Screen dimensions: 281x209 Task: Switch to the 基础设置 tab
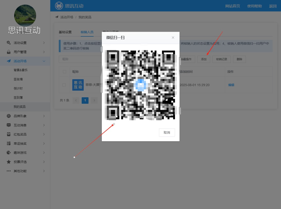click(x=65, y=32)
